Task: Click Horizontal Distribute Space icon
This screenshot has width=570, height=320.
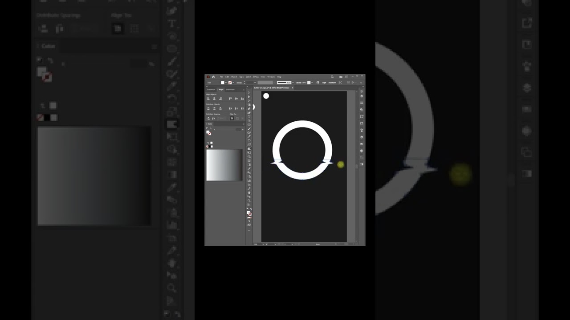Action: coord(213,118)
